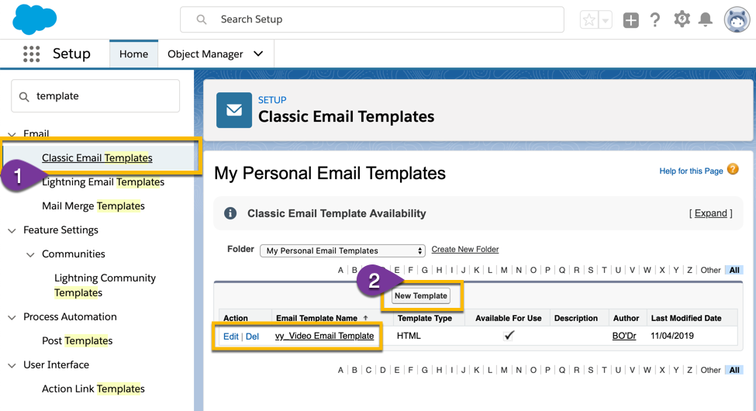Click the Quick Find box containing 'template'
This screenshot has width=756, height=411.
tap(95, 96)
